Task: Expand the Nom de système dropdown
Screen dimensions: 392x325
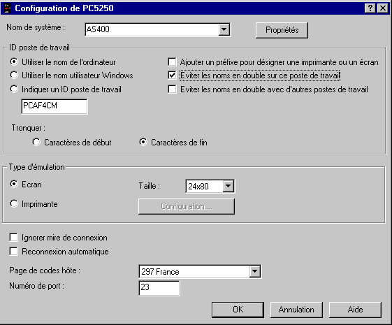Action: (224, 30)
